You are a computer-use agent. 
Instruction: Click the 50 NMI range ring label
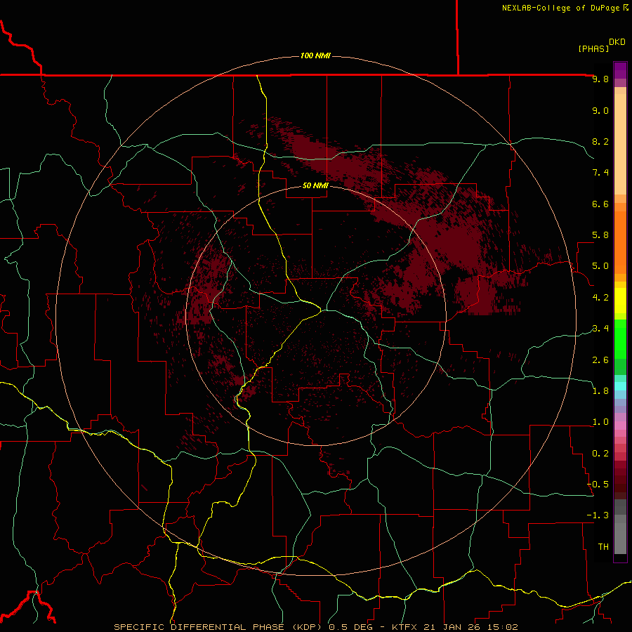315,186
